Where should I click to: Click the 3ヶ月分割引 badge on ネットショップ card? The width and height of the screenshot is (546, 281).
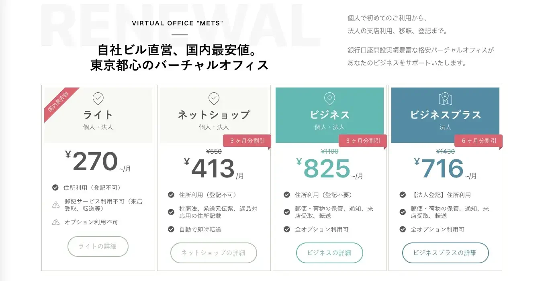247,141
